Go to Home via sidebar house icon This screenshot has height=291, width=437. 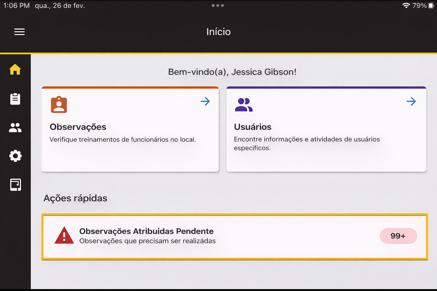click(x=15, y=69)
